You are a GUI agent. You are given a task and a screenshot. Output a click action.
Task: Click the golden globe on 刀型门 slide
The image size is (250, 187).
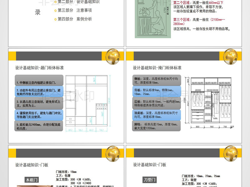click(230, 154)
